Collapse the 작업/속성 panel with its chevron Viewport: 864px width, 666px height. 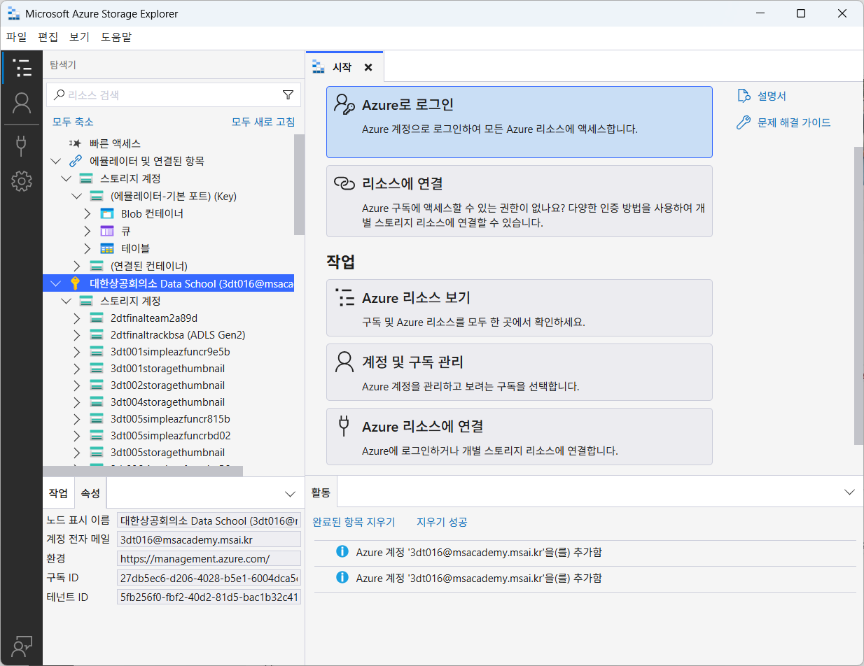(x=291, y=493)
